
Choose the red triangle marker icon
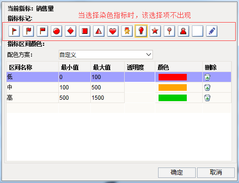[99, 31]
